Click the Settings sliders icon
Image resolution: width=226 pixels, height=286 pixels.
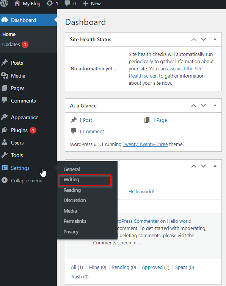tap(5, 168)
